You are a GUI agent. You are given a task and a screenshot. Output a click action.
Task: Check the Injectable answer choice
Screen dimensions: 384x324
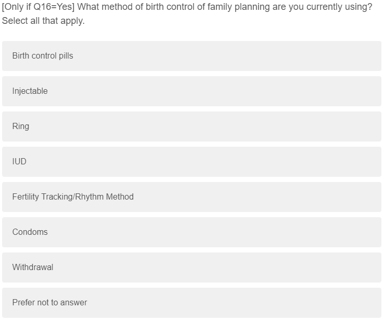coord(191,91)
